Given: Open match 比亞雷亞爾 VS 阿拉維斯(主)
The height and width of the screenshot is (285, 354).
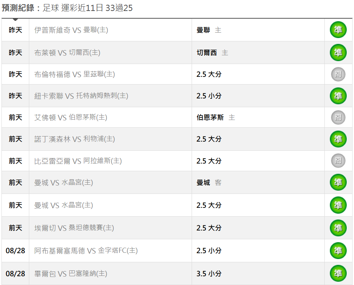Looking at the screenshot, I should [x=78, y=161].
